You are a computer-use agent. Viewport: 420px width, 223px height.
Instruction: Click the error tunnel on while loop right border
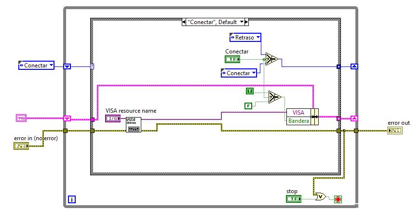(356, 131)
